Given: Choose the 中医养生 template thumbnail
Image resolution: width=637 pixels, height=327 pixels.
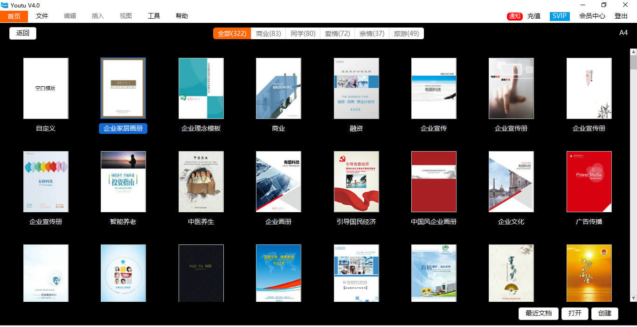Looking at the screenshot, I should pos(201,181).
